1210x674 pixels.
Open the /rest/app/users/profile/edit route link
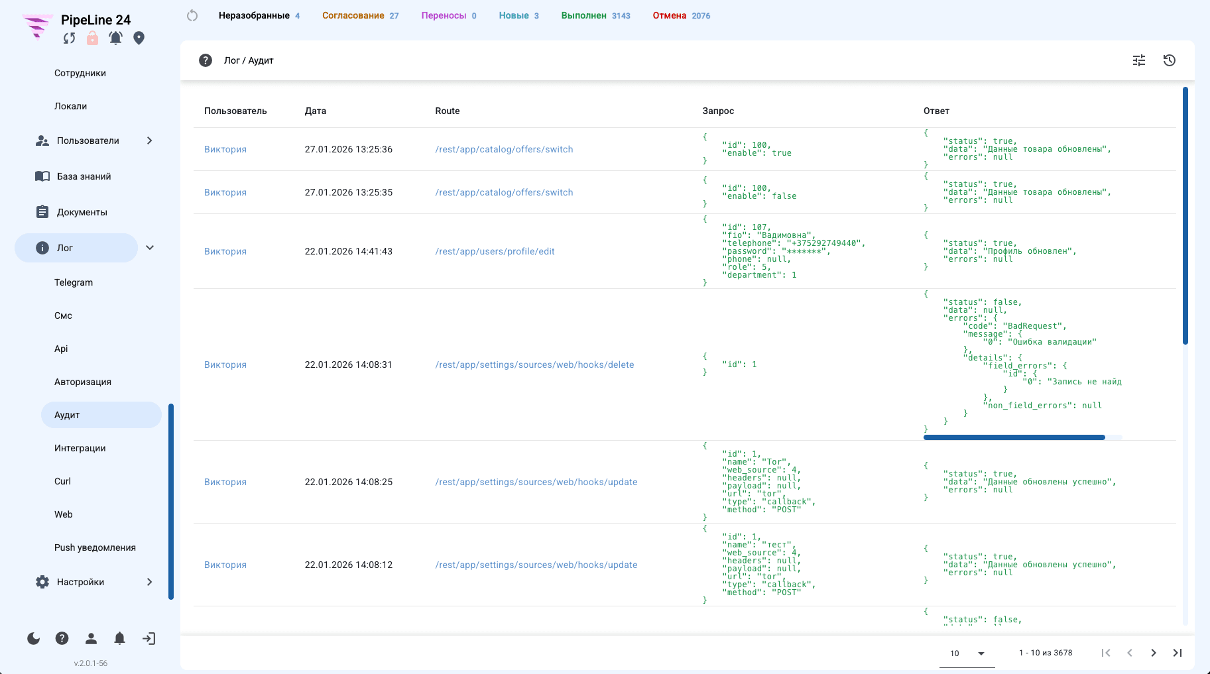[495, 251]
